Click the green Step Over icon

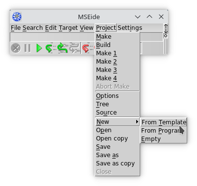pyautogui.click(x=63, y=48)
